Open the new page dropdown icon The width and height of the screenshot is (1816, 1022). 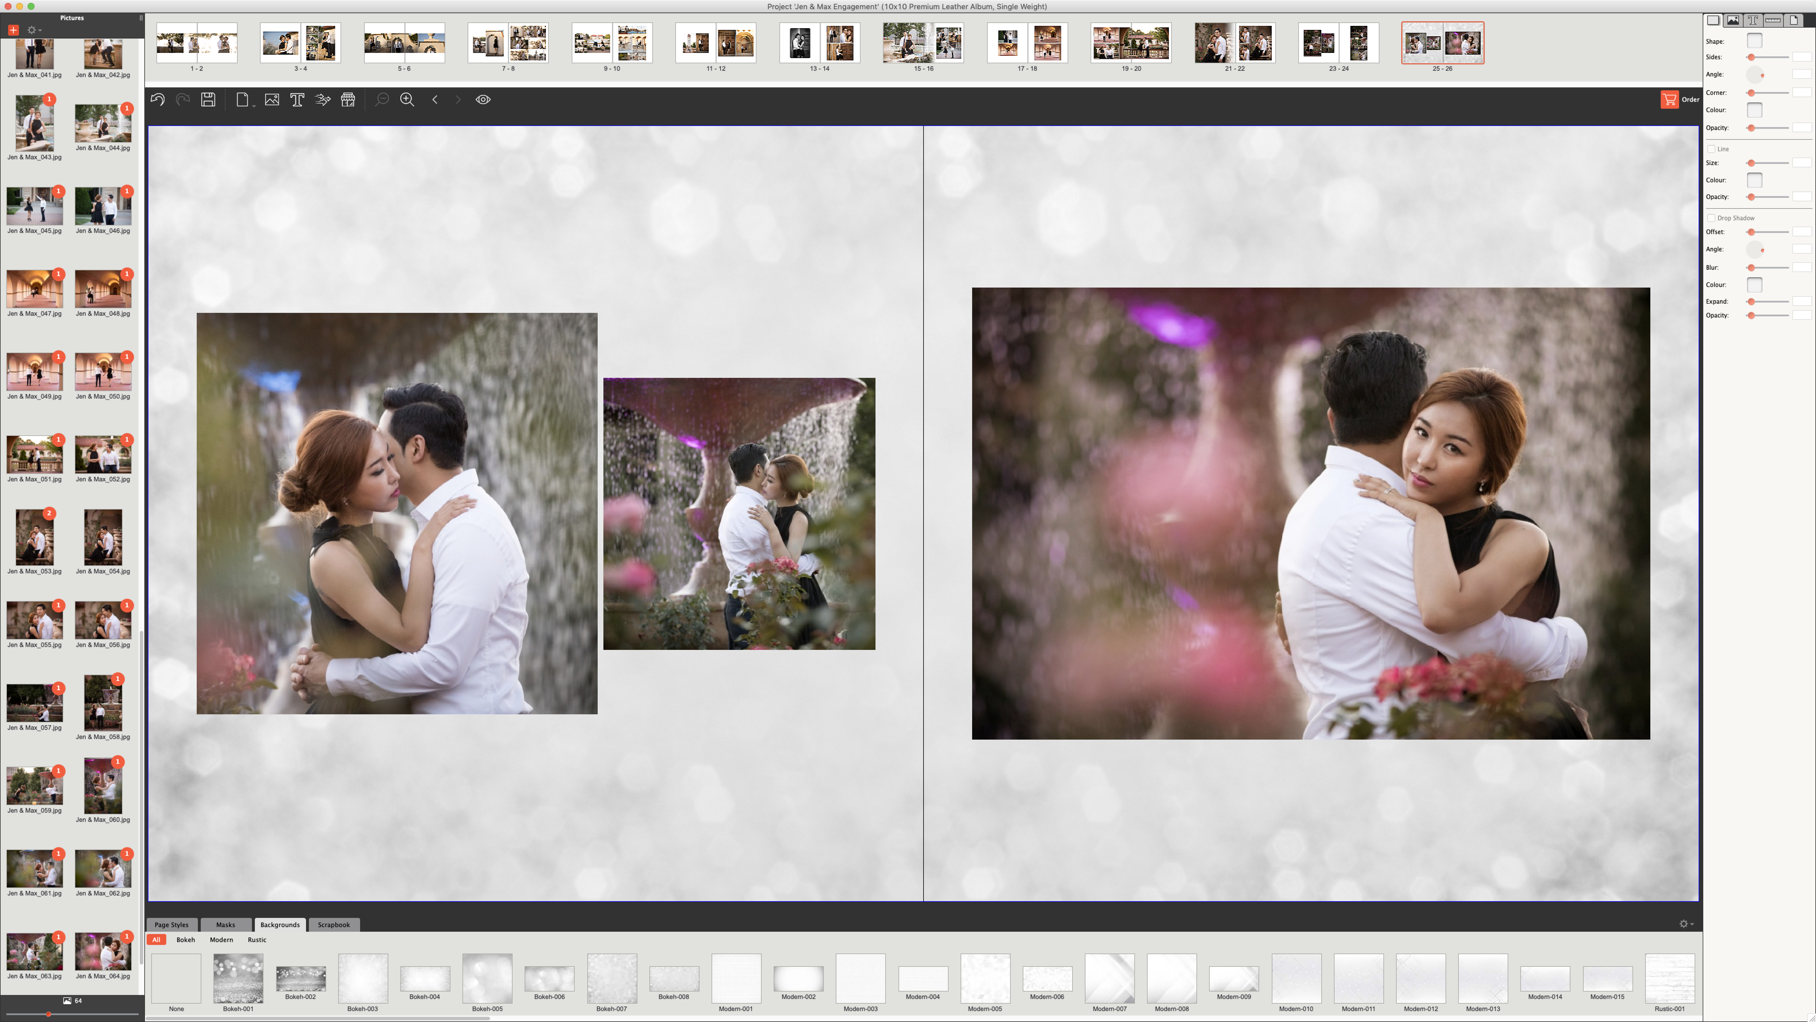(243, 99)
